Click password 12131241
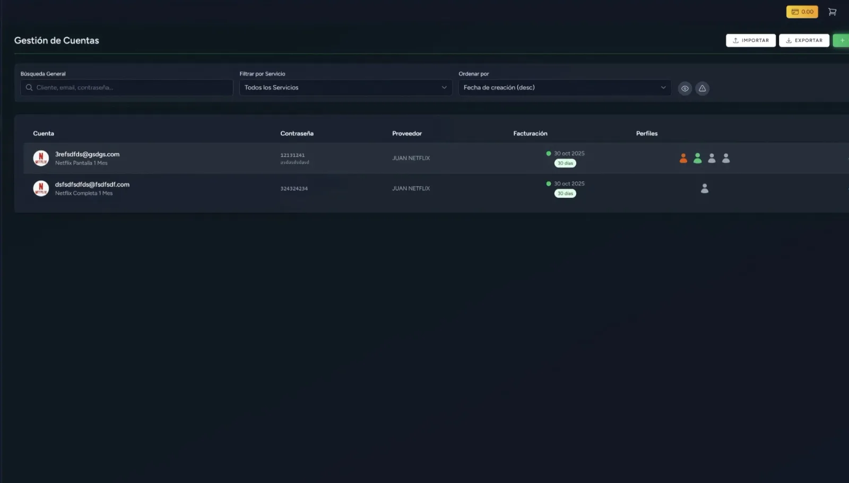 292,156
